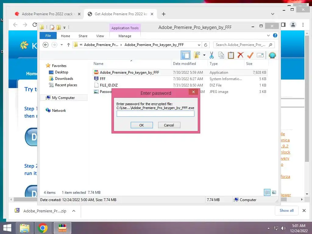Screen dimensions: 312x234
Task: Open WinRAR from the taskbar
Action: point(62,228)
